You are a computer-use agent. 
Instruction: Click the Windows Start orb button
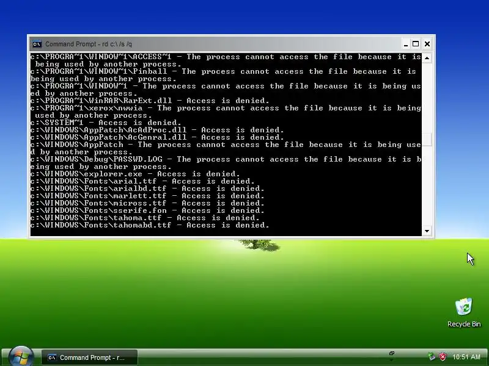tap(21, 357)
